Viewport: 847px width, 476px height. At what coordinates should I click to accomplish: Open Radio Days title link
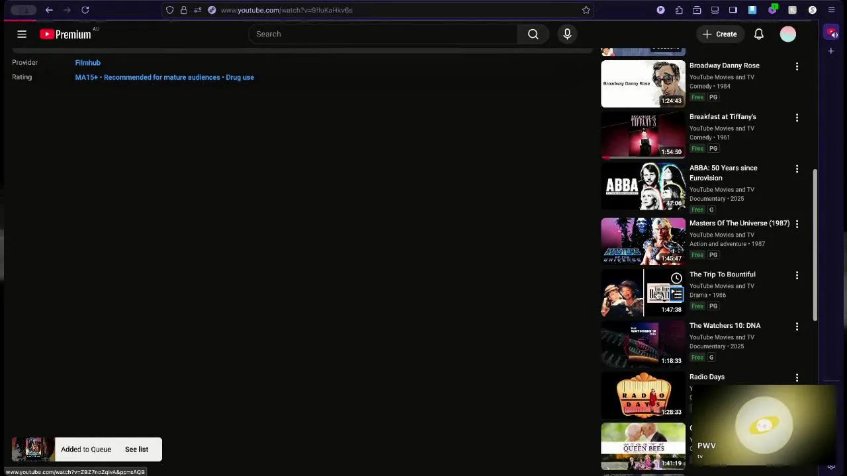(x=707, y=377)
